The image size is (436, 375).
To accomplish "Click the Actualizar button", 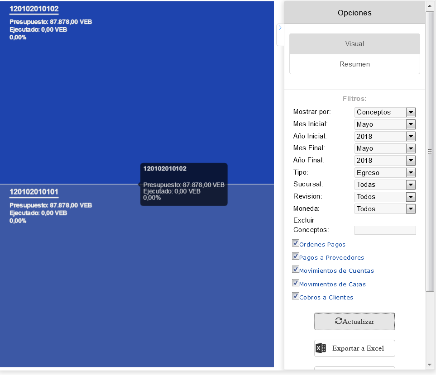I will [x=355, y=321].
